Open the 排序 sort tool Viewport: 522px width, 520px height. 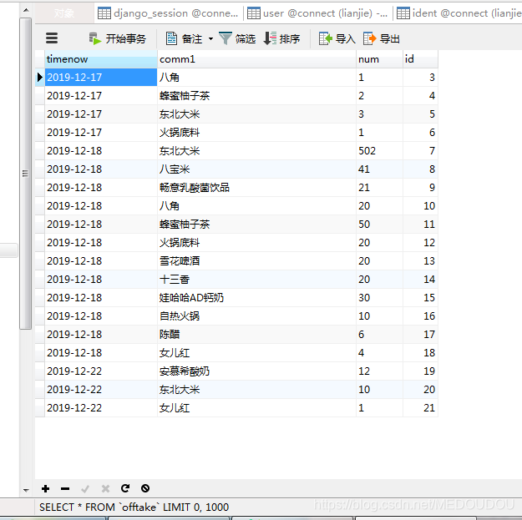[x=281, y=39]
